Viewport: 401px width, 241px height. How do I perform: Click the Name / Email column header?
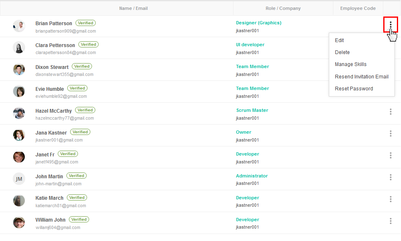133,8
